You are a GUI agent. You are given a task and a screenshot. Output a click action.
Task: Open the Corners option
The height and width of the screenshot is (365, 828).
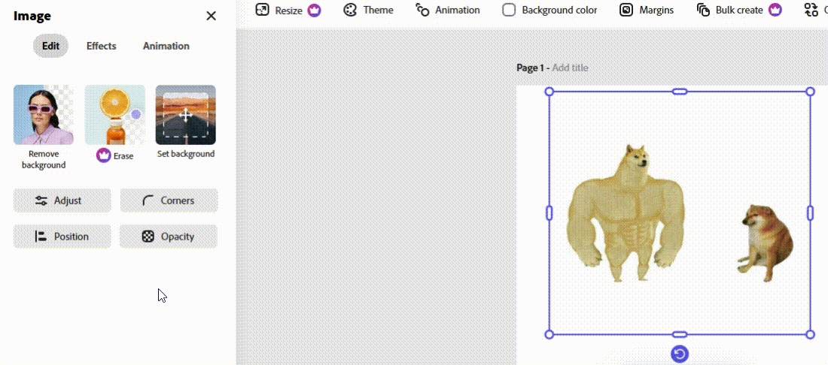(169, 201)
